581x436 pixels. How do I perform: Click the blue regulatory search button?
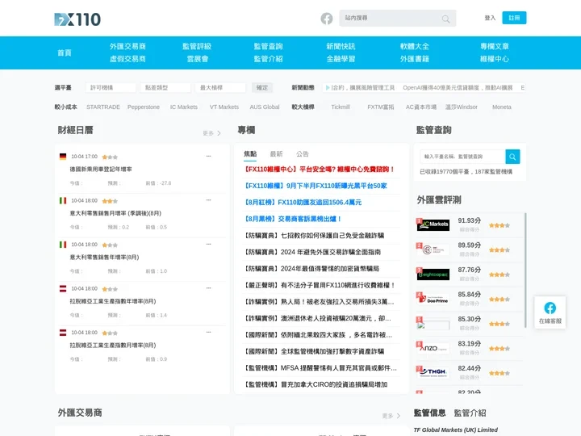(x=512, y=157)
